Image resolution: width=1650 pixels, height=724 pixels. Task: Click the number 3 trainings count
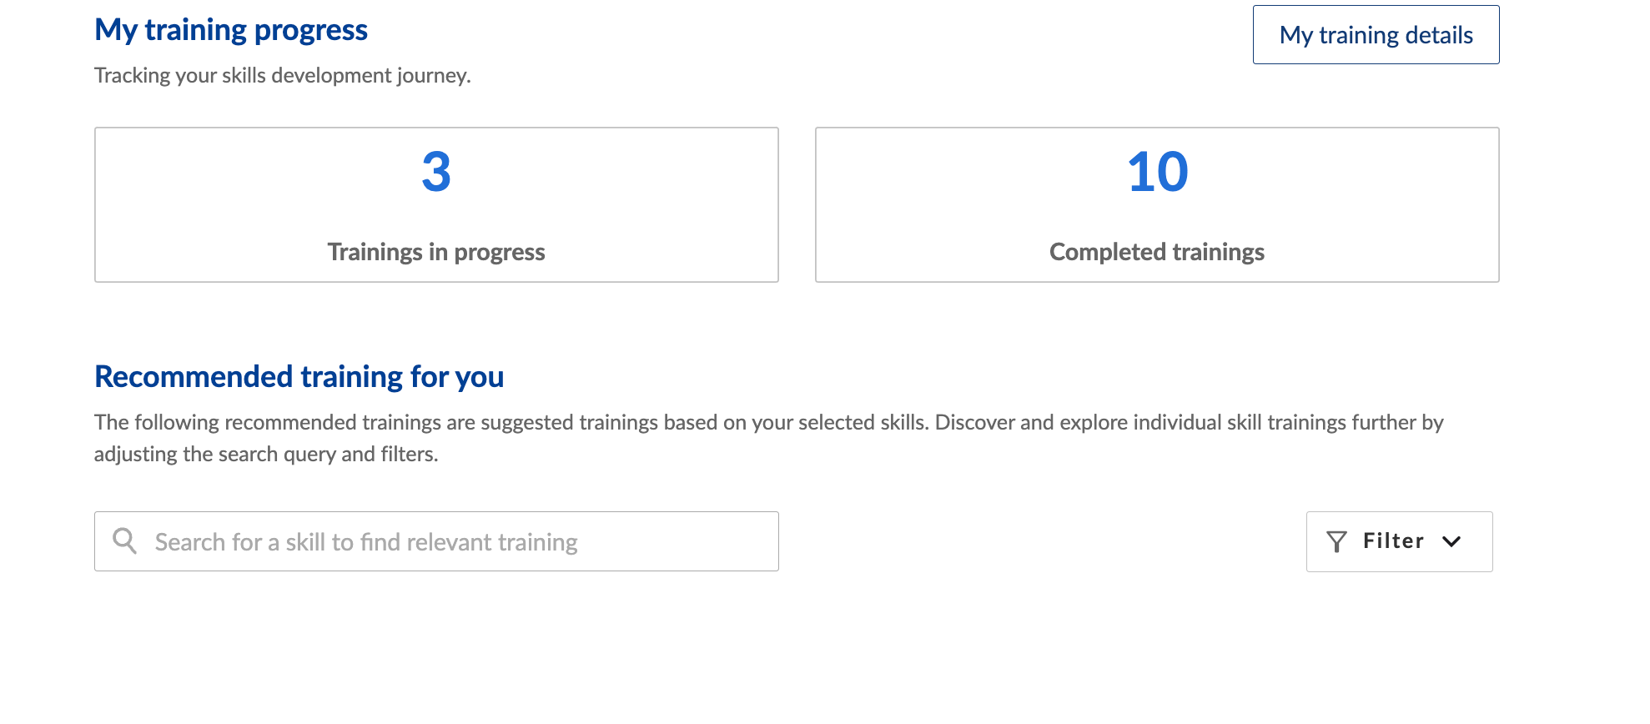[436, 173]
